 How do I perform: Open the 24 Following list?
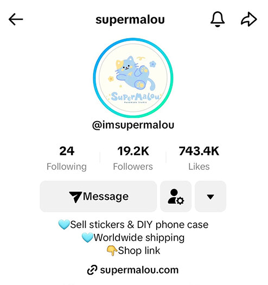tap(67, 159)
